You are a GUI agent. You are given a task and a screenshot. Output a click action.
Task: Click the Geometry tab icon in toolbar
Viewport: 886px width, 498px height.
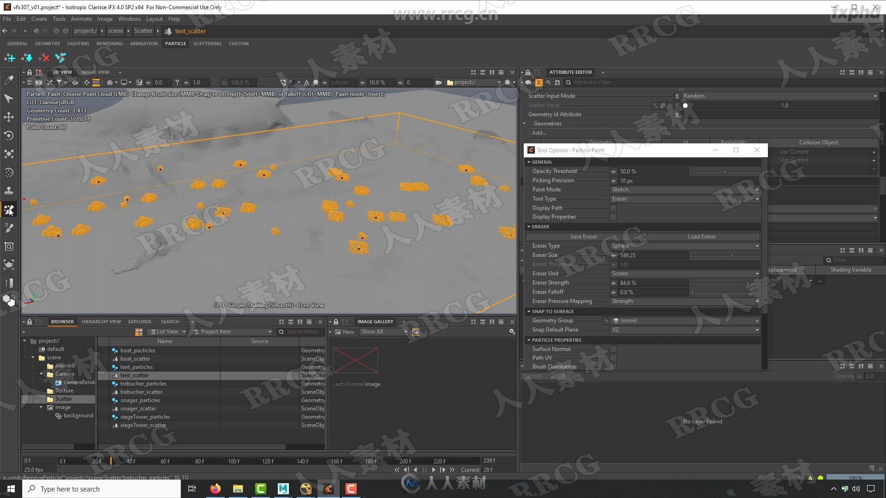[48, 43]
